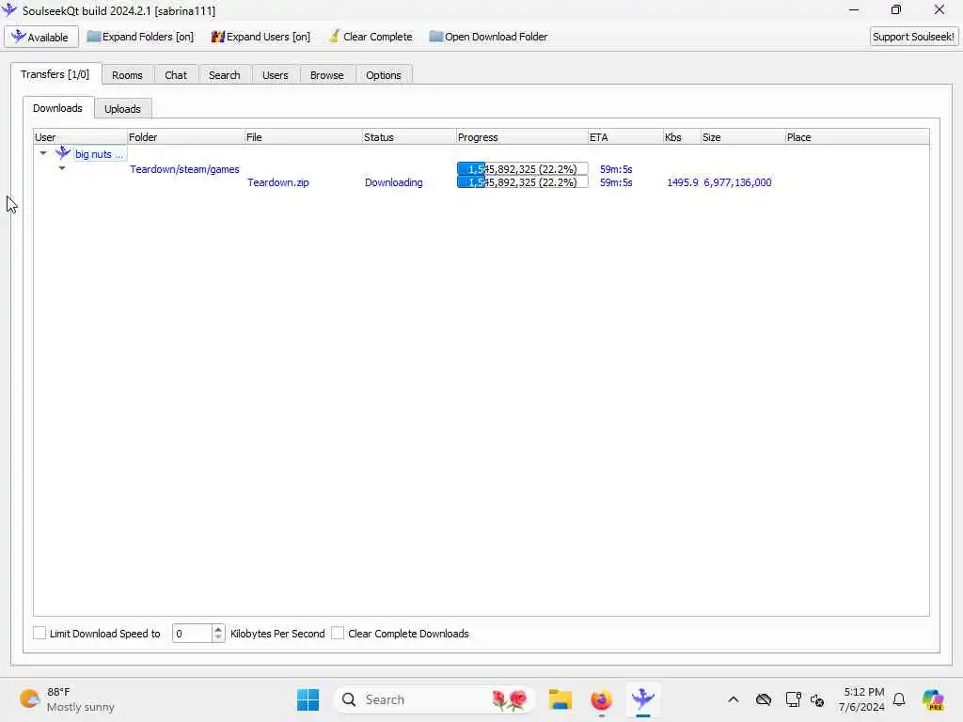This screenshot has width=963, height=722.
Task: Select user row big nuts ...
Action: coord(99,154)
